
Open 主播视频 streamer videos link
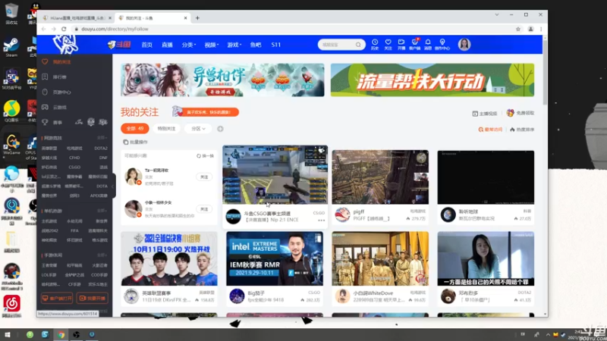(x=485, y=113)
